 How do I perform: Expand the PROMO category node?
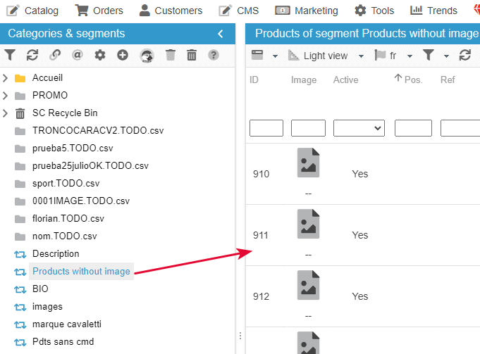click(6, 95)
